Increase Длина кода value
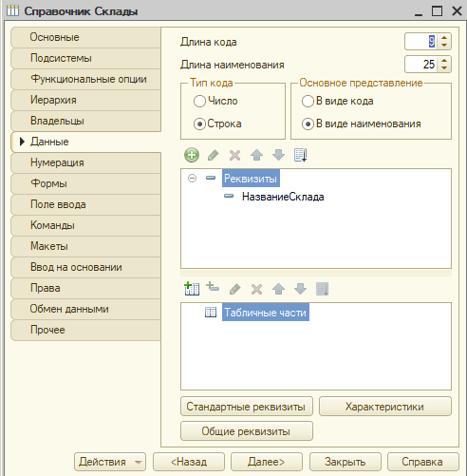 444,38
